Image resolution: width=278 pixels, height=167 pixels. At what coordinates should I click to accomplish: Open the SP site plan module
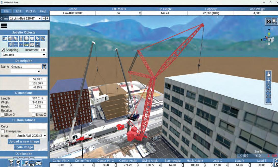(x=18, y=163)
